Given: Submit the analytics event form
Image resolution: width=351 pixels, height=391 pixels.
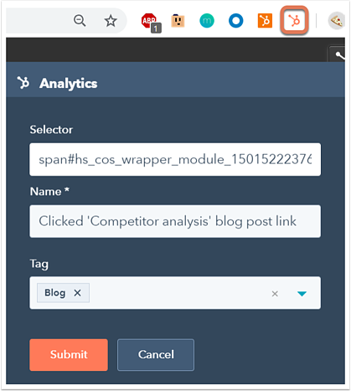Looking at the screenshot, I should [x=69, y=355].
